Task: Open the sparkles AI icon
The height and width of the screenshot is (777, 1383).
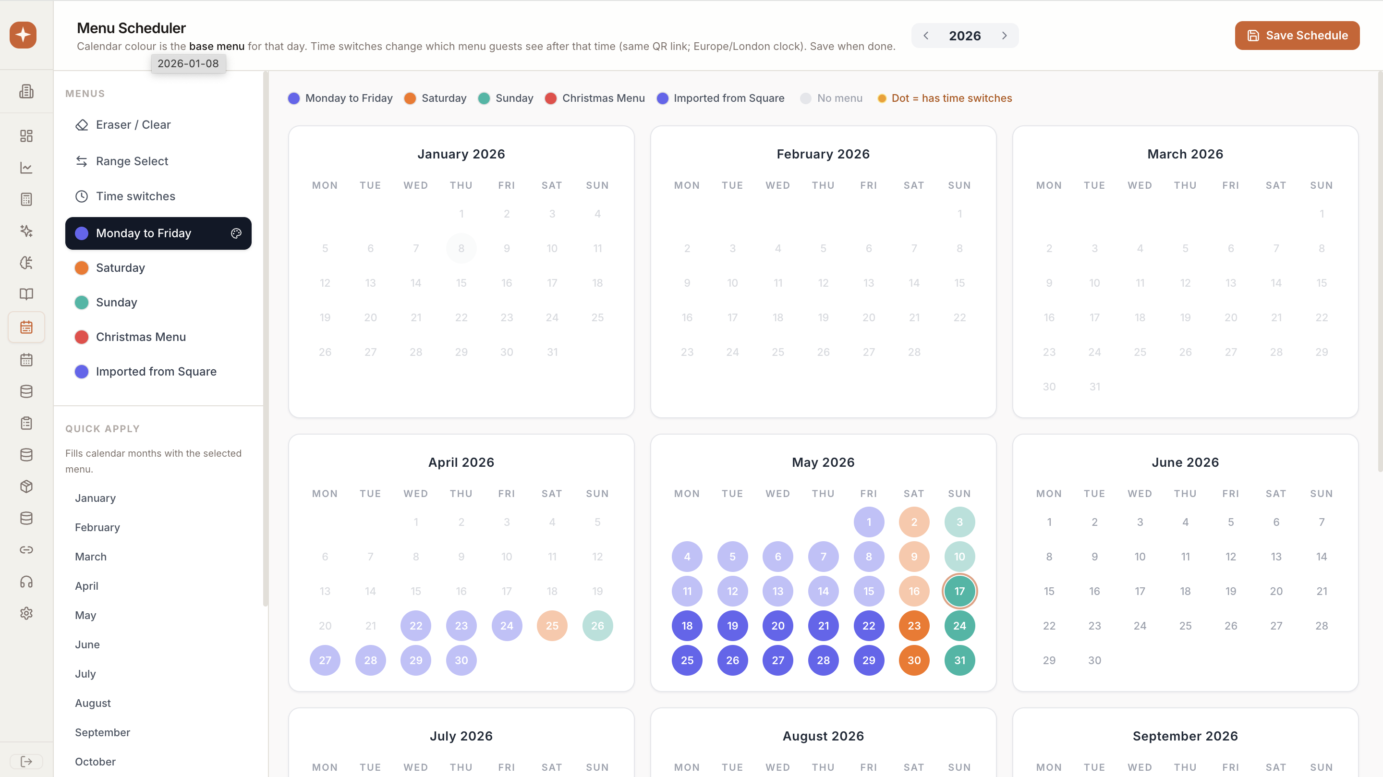Action: pos(26,231)
